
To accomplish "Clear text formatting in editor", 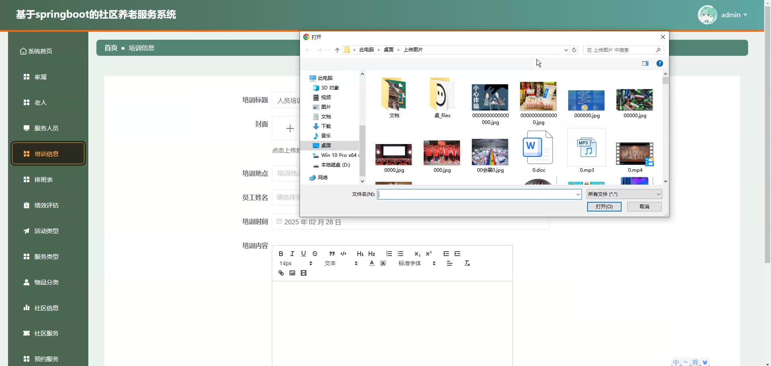I will [467, 263].
